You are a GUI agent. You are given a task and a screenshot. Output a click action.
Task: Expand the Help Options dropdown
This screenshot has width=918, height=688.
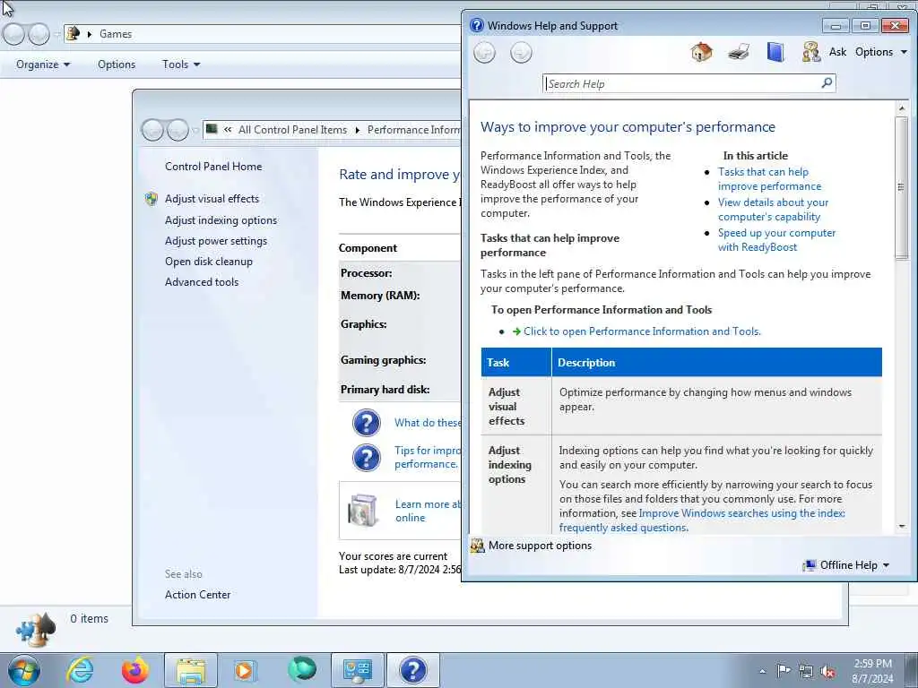click(x=881, y=52)
